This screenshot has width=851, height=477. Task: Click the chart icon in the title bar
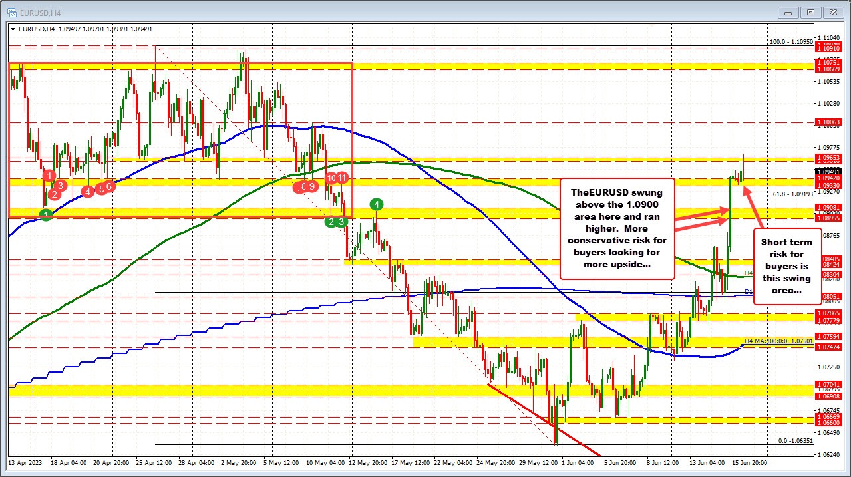pos(11,11)
